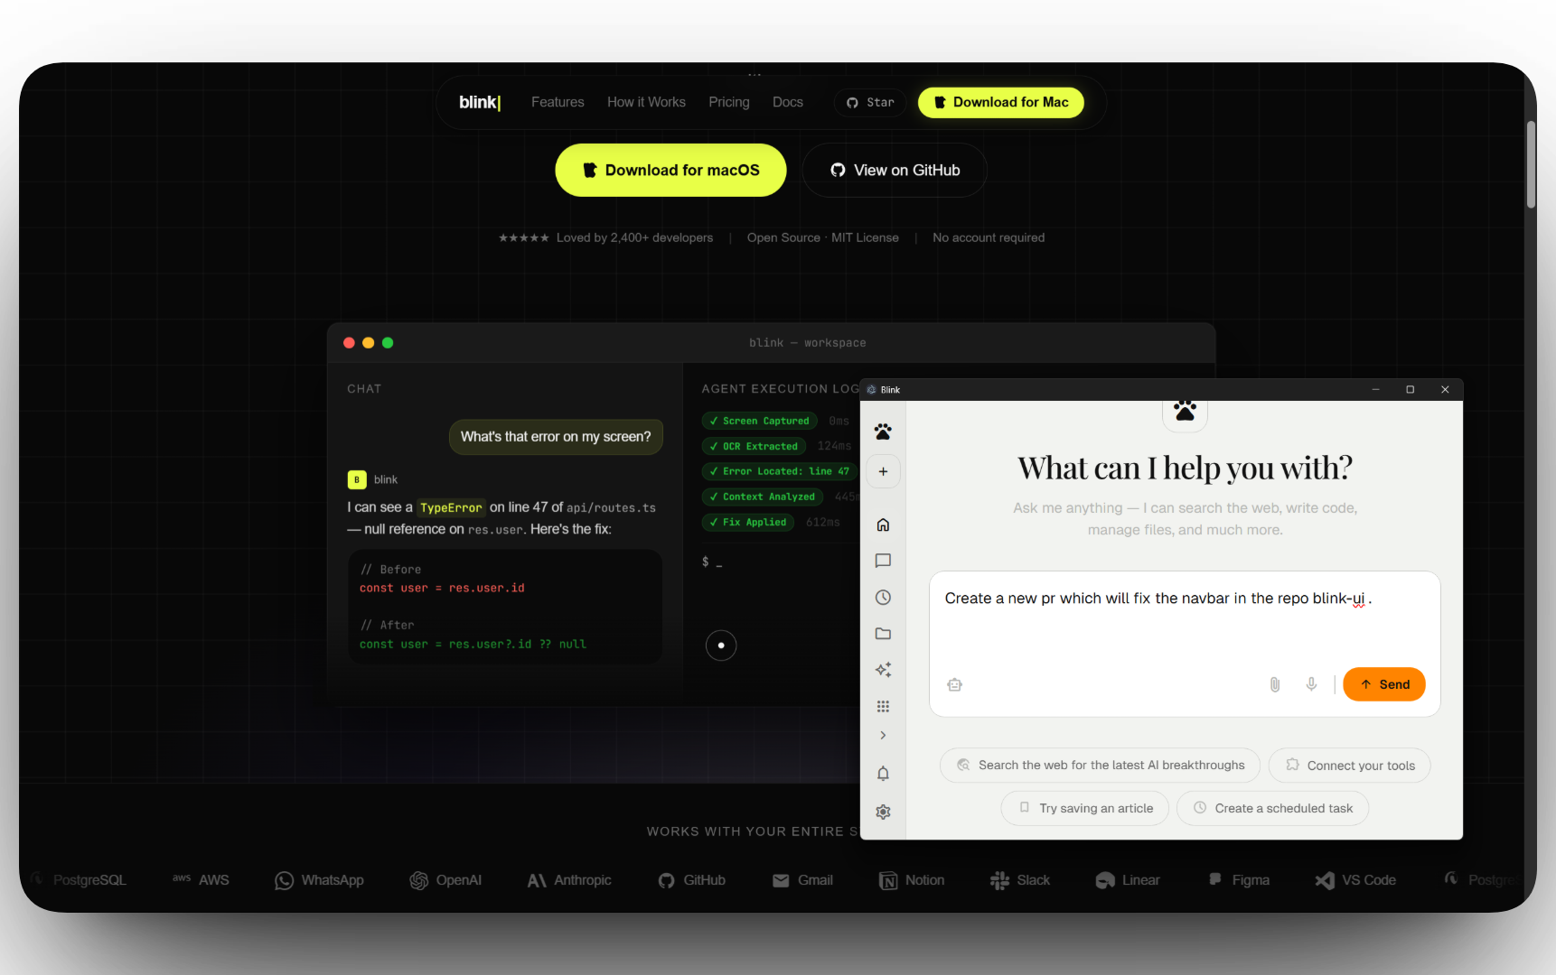Click the circular cursor dot in mockup
The width and height of the screenshot is (1556, 975).
pyautogui.click(x=721, y=645)
